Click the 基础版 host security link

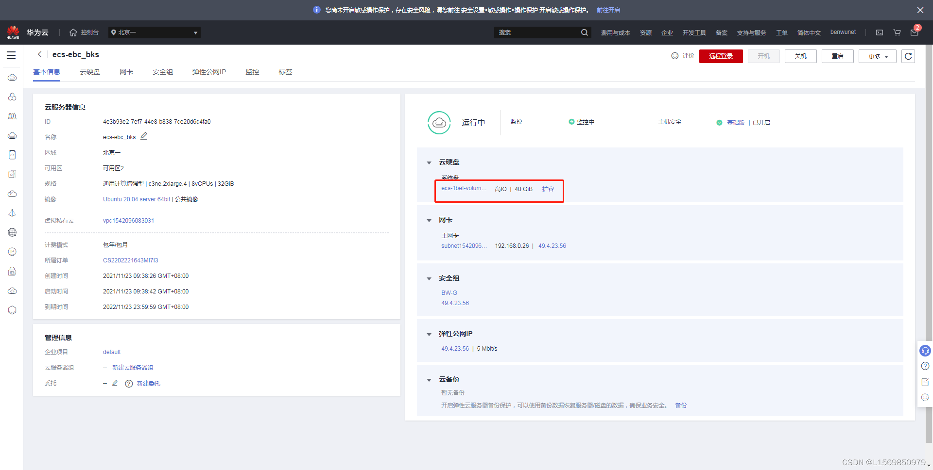point(736,123)
